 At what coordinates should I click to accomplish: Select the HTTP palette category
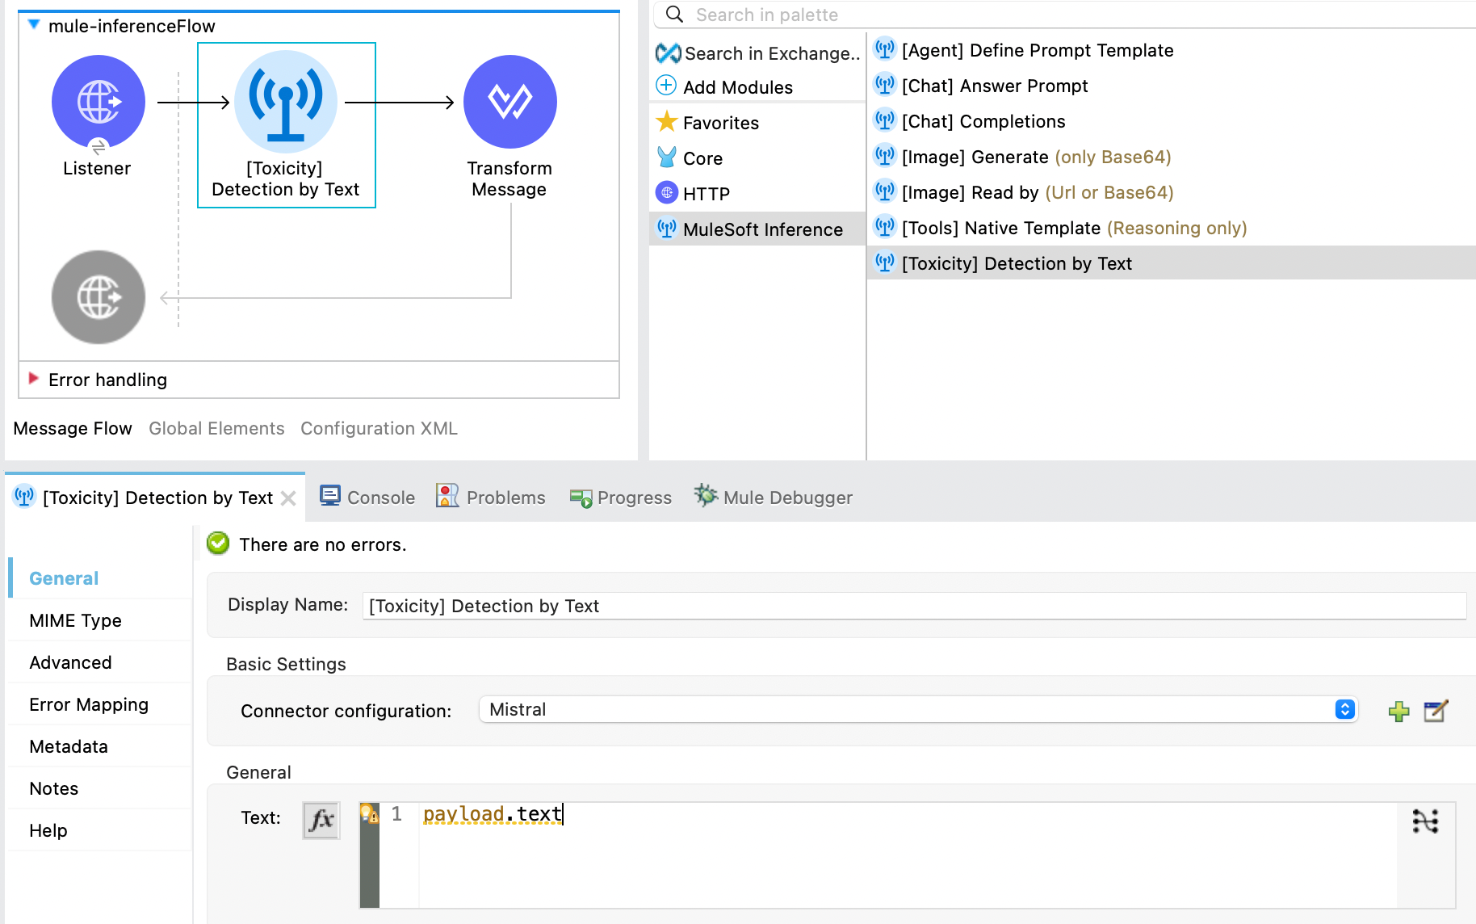click(x=707, y=194)
